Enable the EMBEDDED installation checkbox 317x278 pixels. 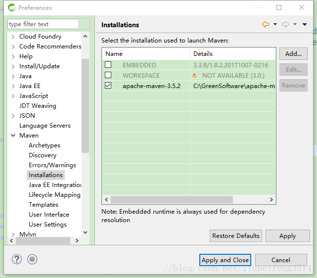108,65
